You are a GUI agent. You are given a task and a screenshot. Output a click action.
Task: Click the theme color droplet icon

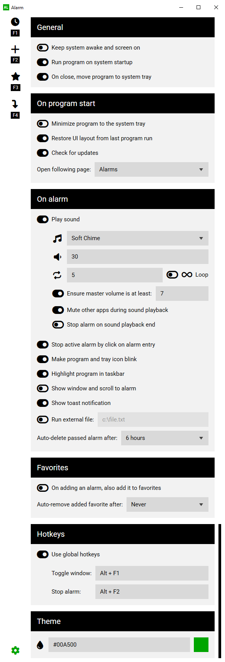click(40, 645)
